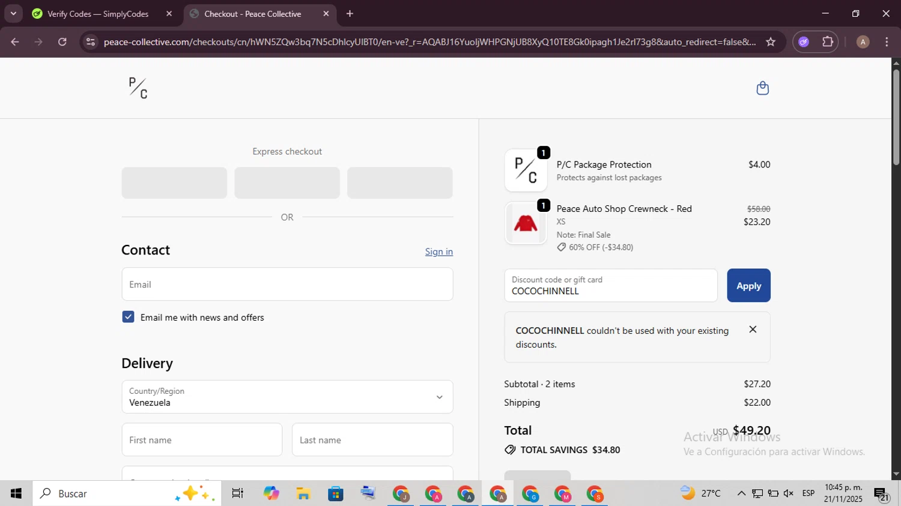This screenshot has width=901, height=506.
Task: Open Microsoft Store from the taskbar
Action: 336,493
